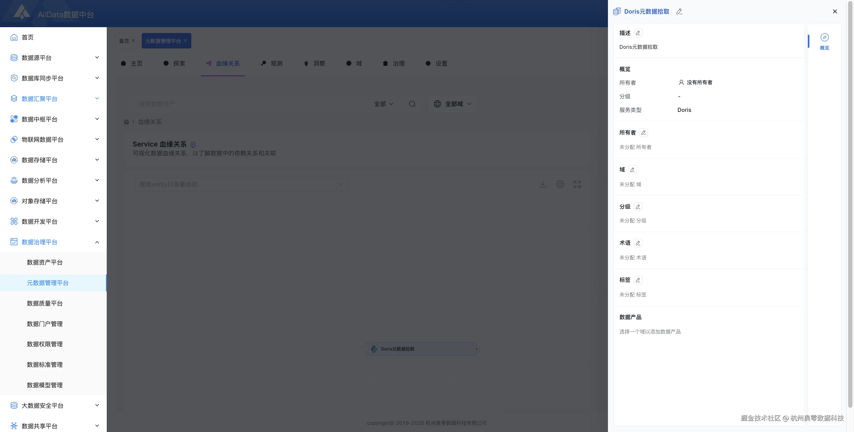
Task: Select 数据质量平台 in sidebar
Action: pos(45,303)
